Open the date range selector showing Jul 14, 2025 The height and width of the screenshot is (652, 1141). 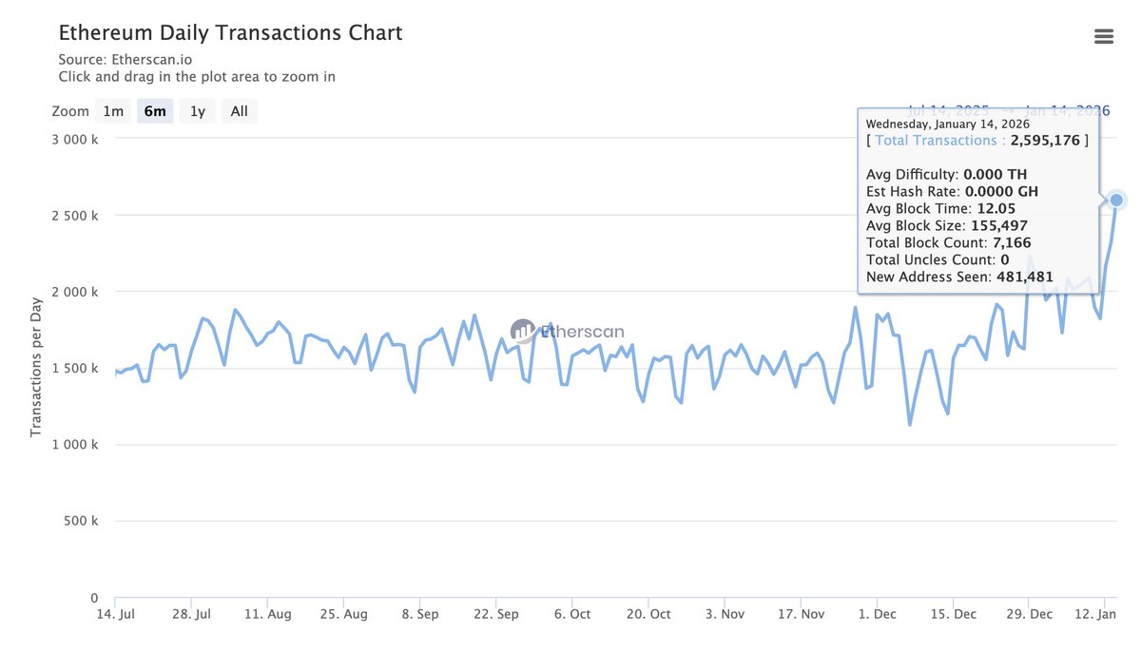[951, 109]
